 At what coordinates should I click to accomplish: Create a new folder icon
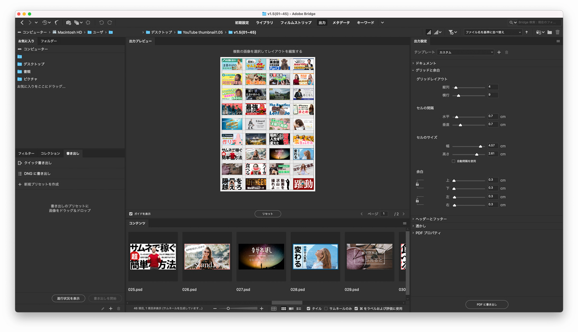tap(550, 32)
